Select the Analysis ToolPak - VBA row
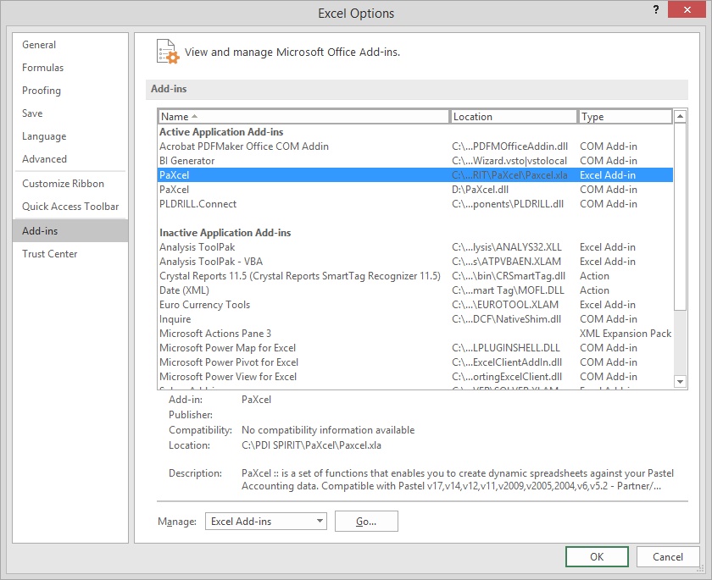The height and width of the screenshot is (580, 712). [415, 262]
